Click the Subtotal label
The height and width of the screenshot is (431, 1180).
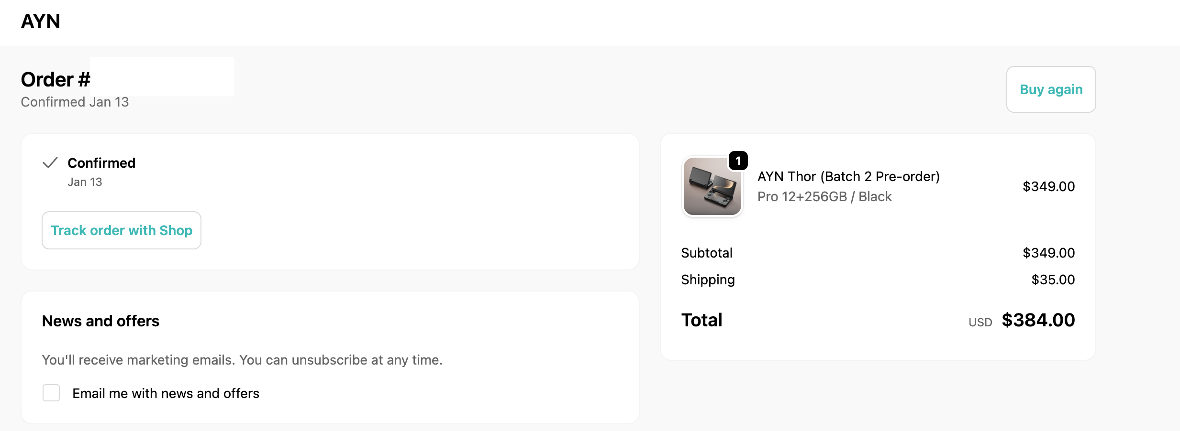[707, 253]
